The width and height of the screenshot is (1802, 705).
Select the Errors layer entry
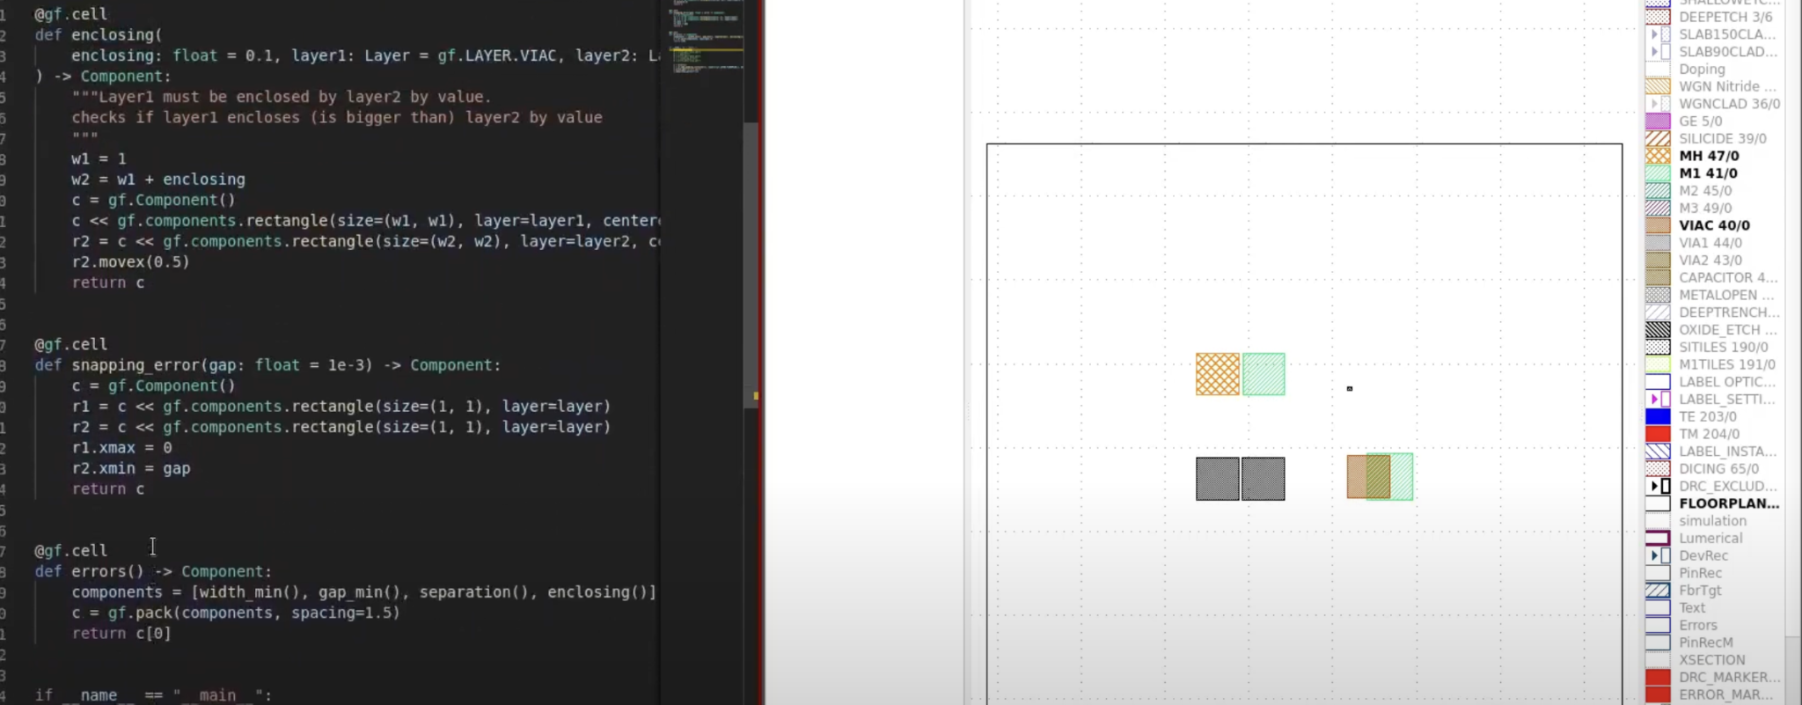pyautogui.click(x=1697, y=626)
